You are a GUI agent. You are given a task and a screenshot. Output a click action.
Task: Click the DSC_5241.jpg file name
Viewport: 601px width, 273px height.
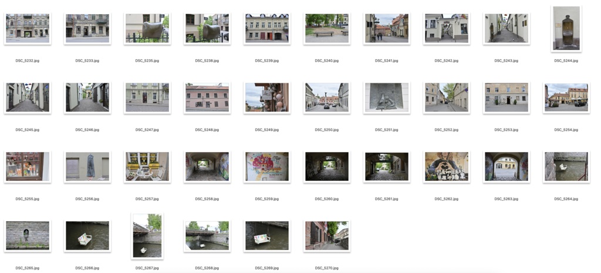coord(387,60)
